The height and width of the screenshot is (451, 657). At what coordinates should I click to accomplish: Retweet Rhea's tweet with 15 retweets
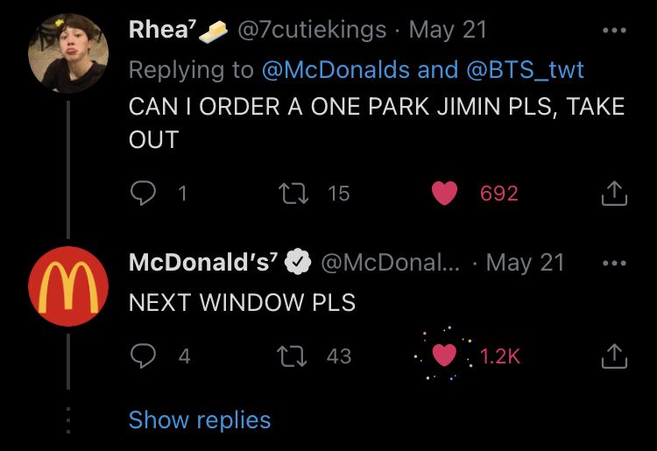(293, 194)
